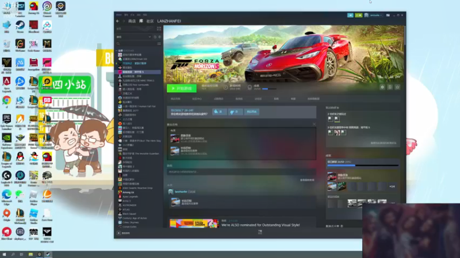Sort library by recent activity clock icon
460x258 pixels.
(155, 37)
